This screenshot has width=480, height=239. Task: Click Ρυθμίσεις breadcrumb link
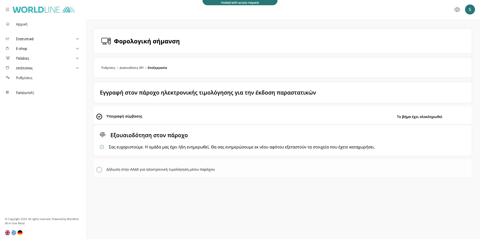108,68
